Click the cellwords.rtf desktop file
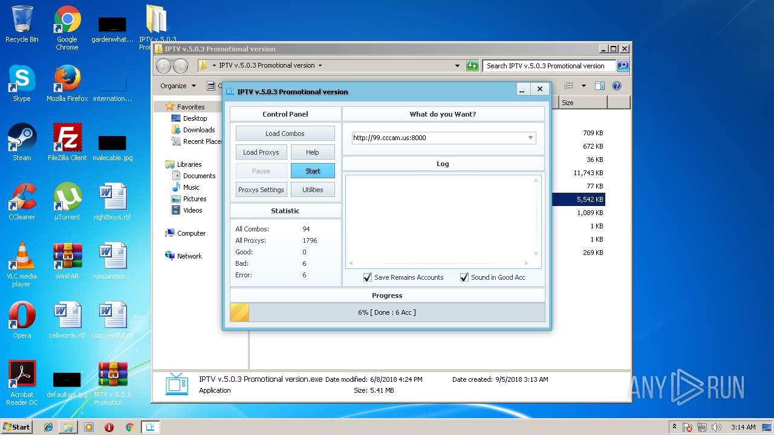This screenshot has width=774, height=435. [67, 320]
